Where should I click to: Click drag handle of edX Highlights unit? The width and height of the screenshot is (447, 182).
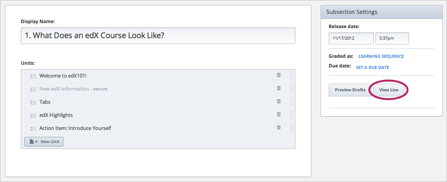pyautogui.click(x=292, y=115)
